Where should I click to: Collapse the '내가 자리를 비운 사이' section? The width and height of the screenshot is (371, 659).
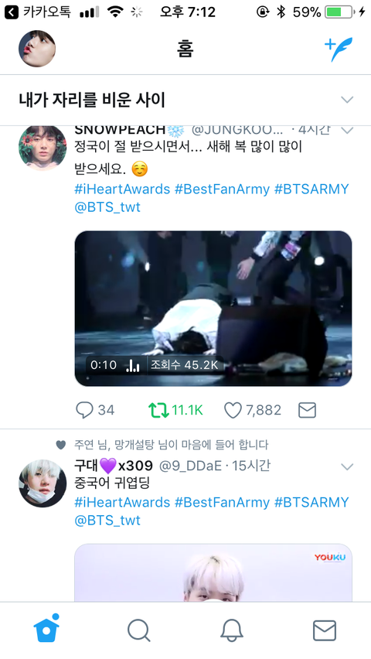click(x=347, y=100)
